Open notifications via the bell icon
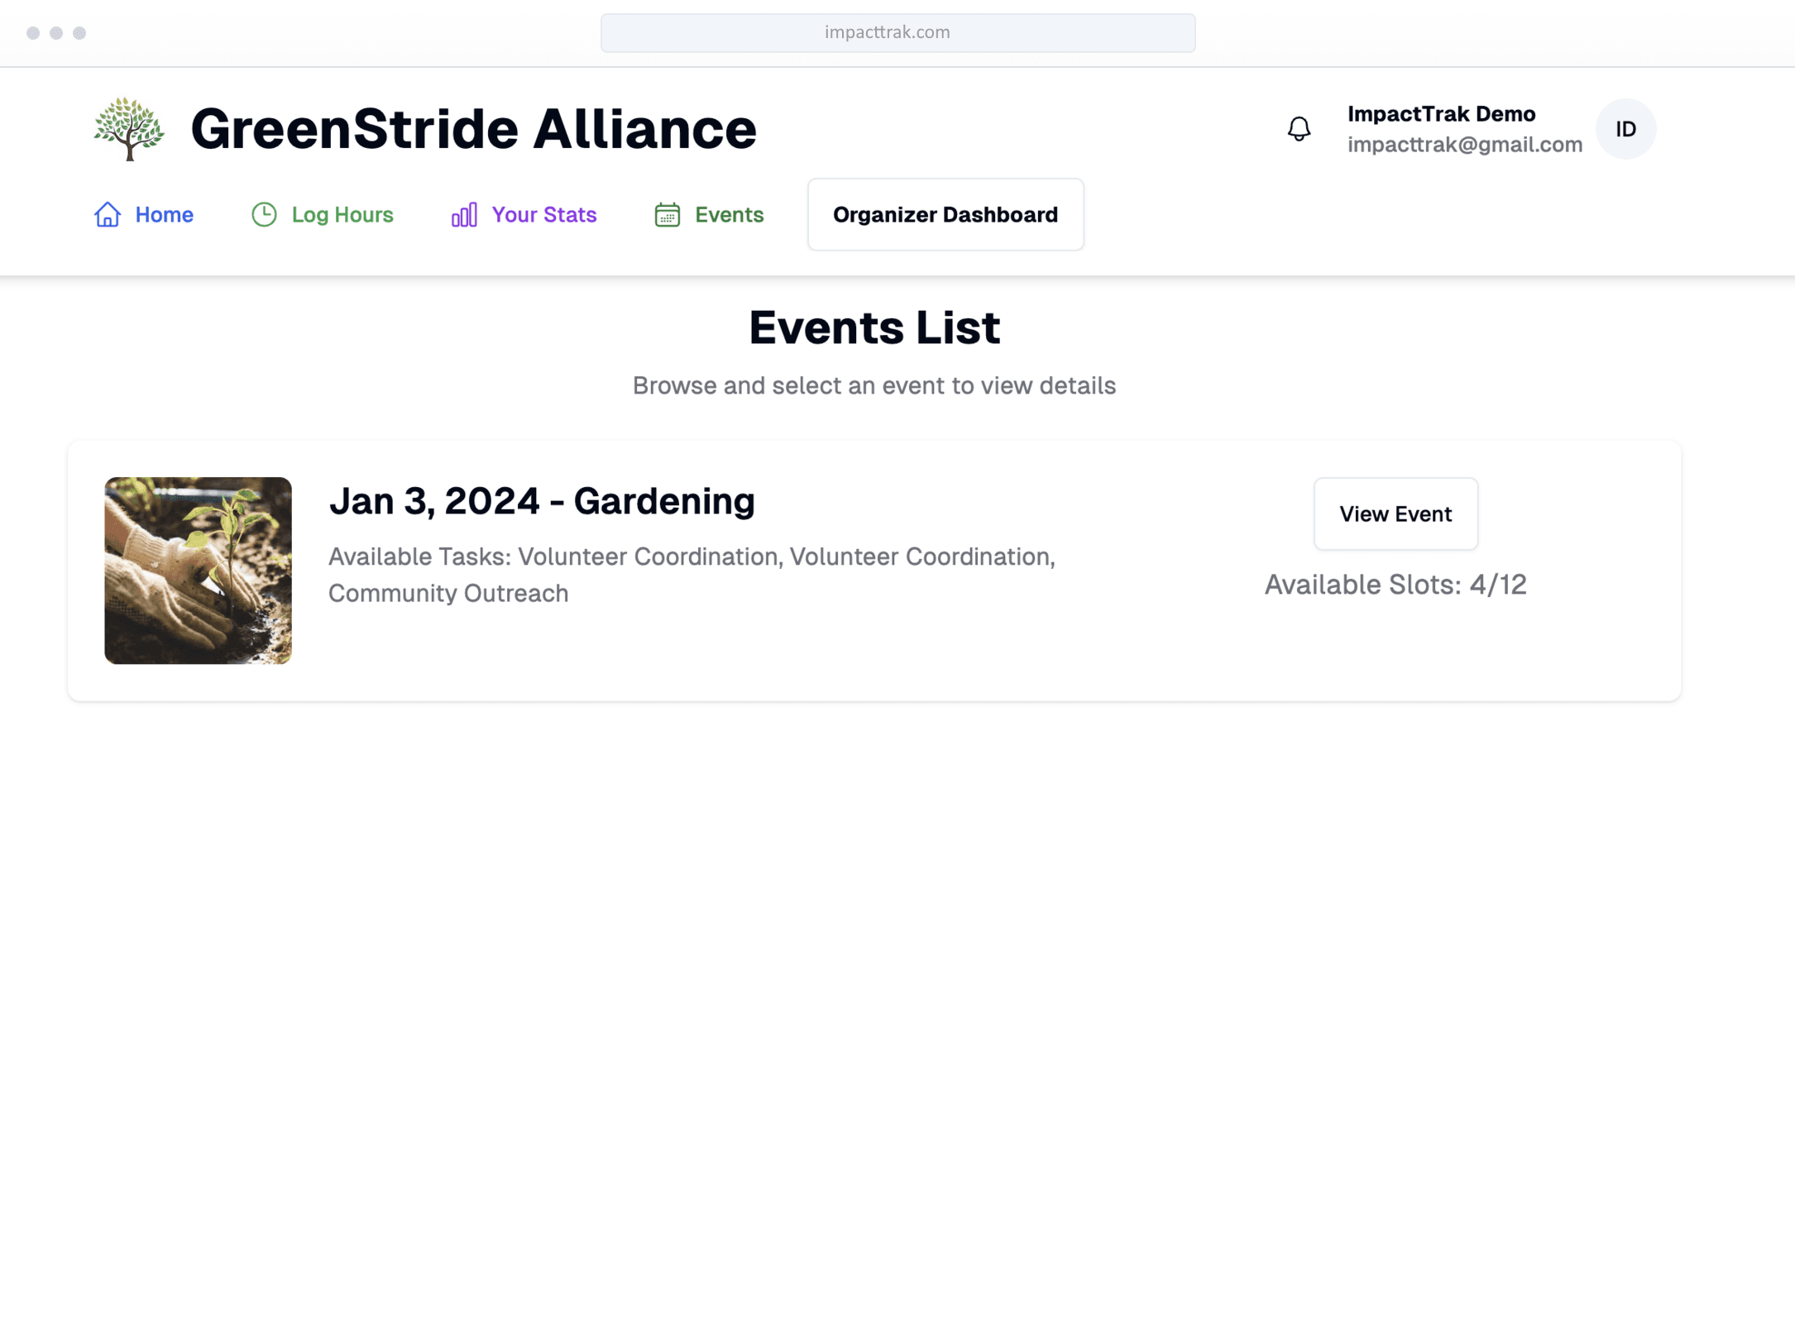This screenshot has height=1328, width=1795. tap(1299, 129)
